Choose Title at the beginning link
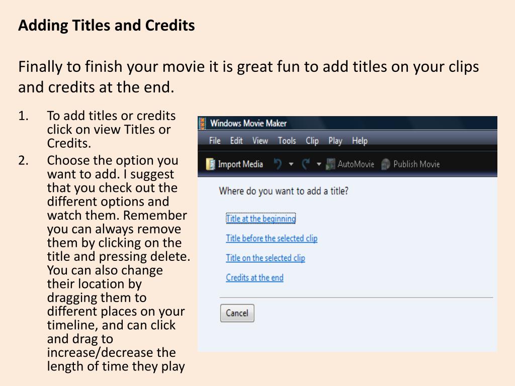This screenshot has width=515, height=386. tap(261, 219)
